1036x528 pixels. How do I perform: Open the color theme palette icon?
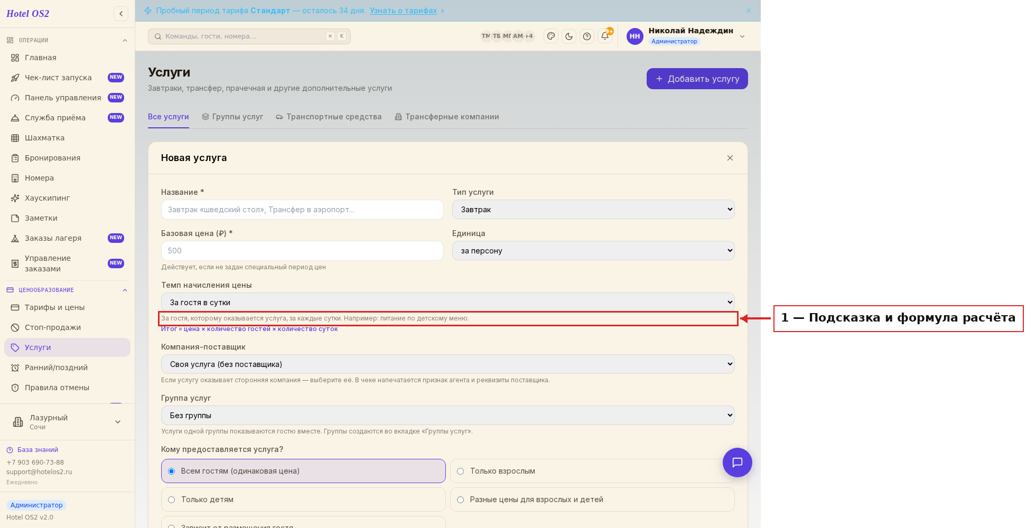pos(551,36)
